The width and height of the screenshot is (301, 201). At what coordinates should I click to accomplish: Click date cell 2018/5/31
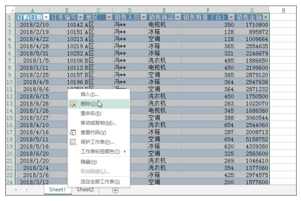[32, 53]
